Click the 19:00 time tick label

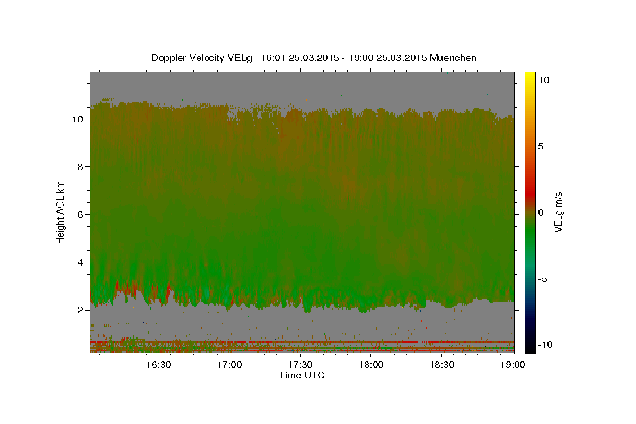pos(513,365)
